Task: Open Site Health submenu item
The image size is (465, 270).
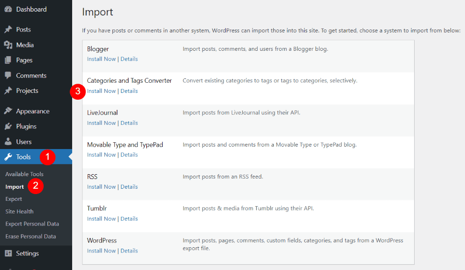Action: 19,211
